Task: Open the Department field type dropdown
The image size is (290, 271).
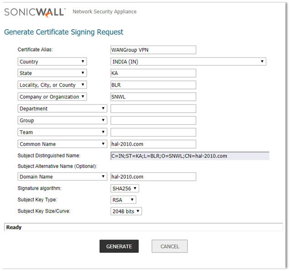Action: coord(62,109)
